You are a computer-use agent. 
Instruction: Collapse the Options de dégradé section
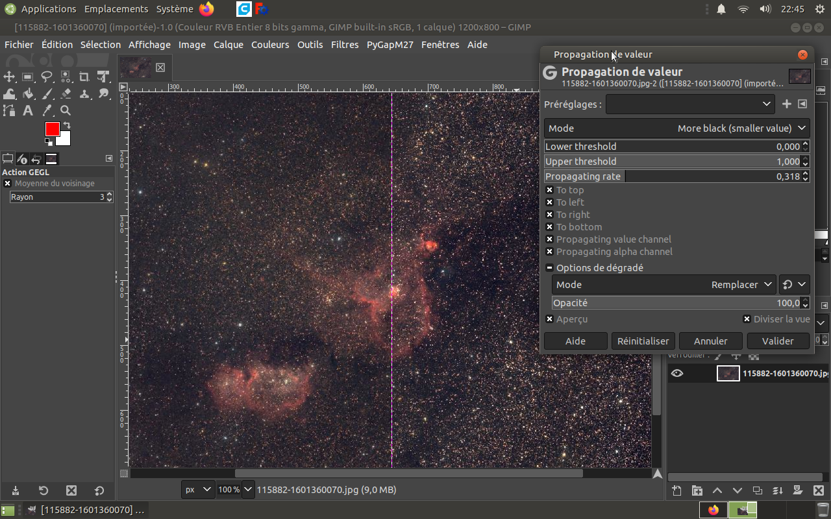coord(550,268)
